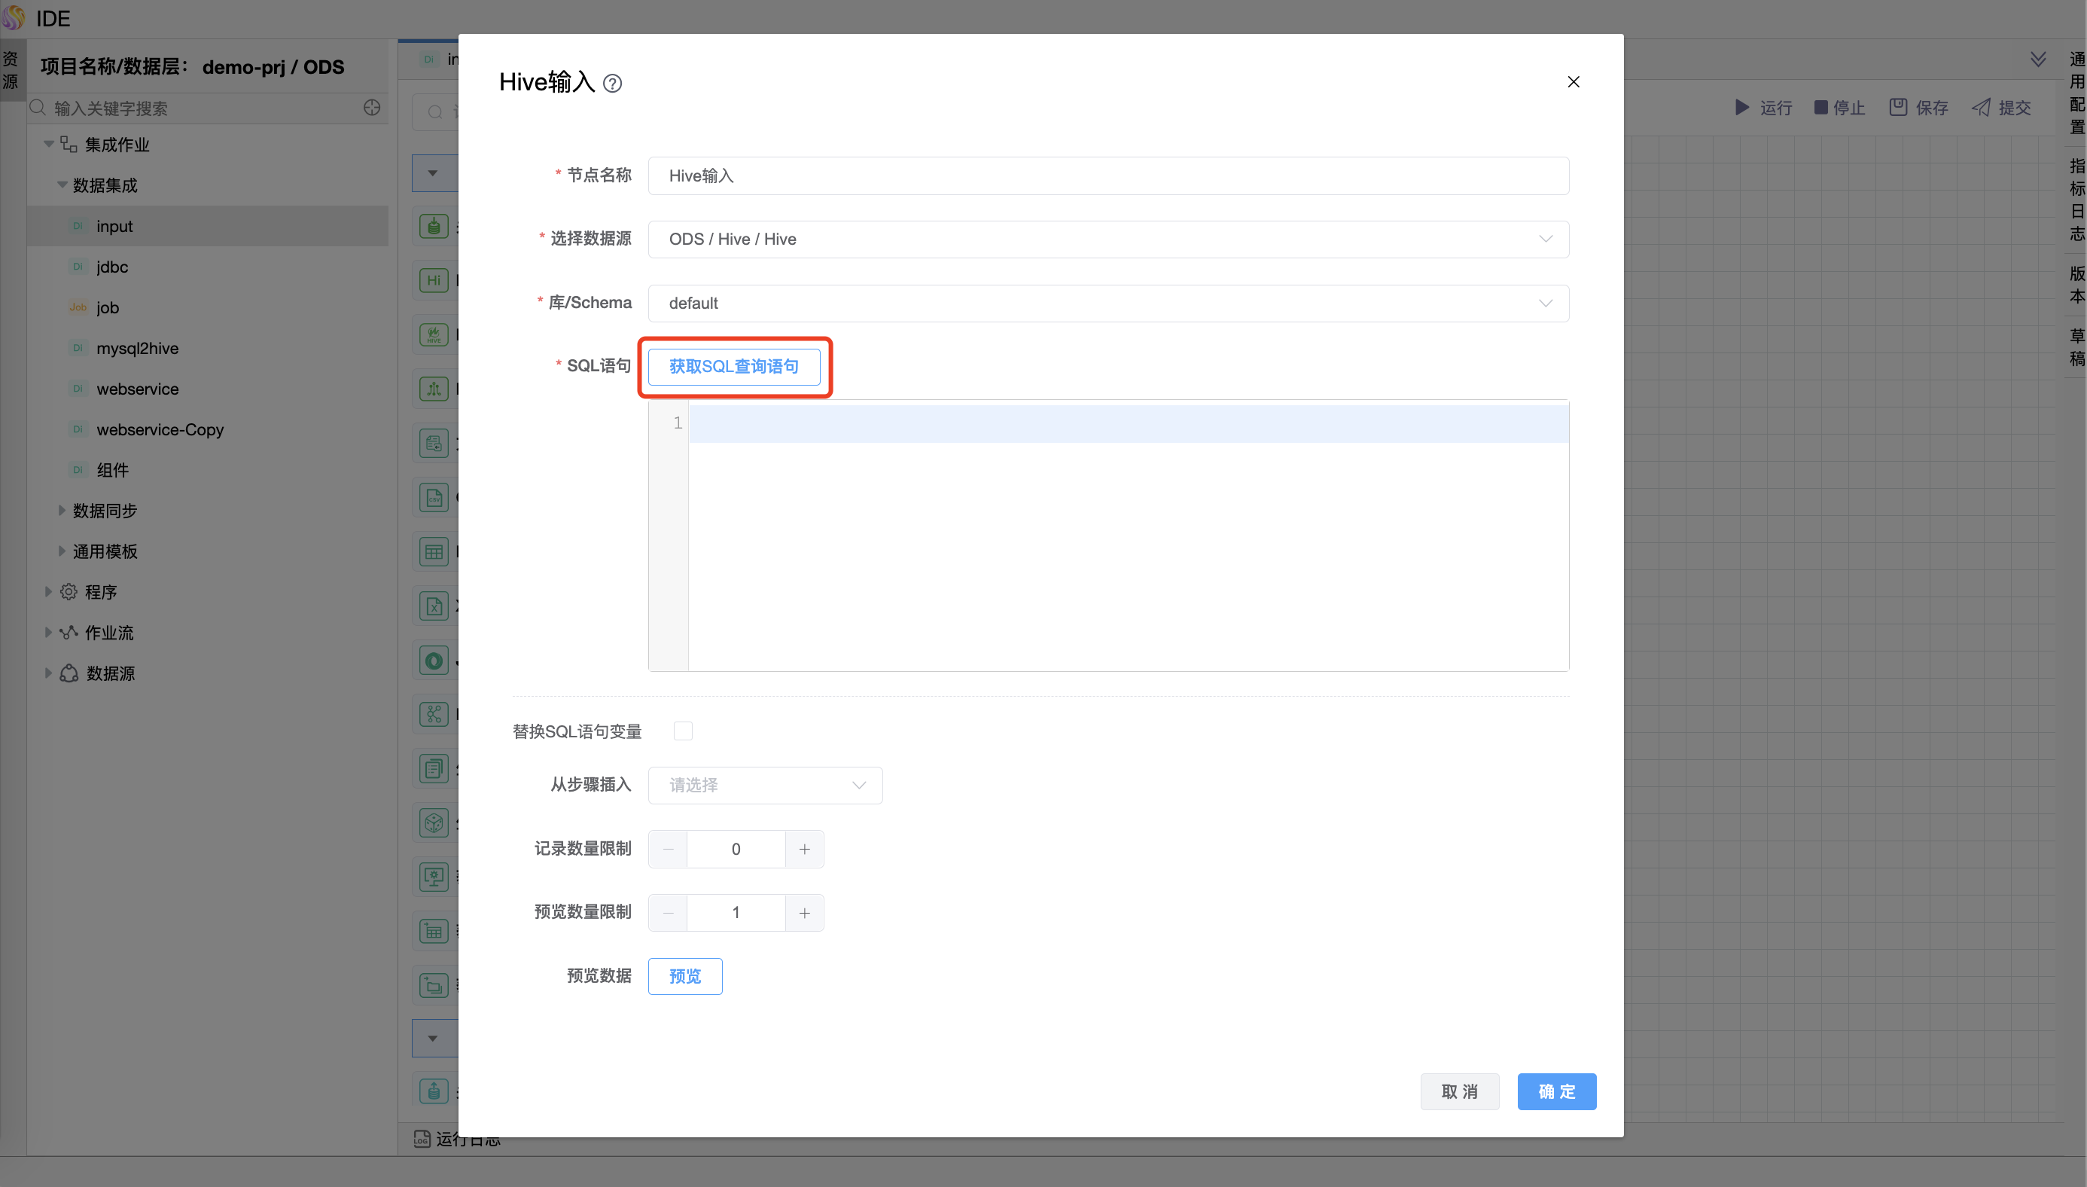Click the 预览 preview button
Viewport: 2087px width, 1187px height.
click(684, 976)
